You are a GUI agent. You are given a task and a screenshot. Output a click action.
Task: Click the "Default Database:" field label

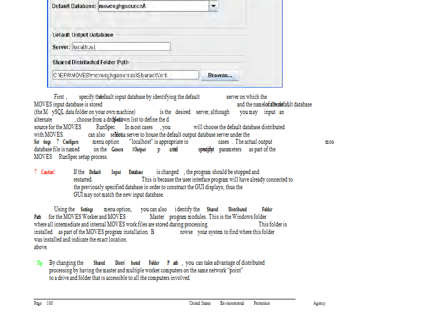click(74, 6)
